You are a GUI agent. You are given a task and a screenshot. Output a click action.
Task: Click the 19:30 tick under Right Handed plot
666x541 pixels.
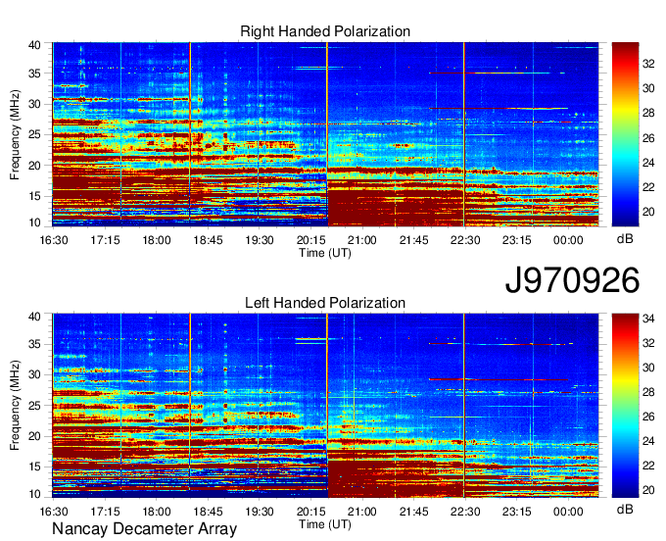(x=260, y=240)
